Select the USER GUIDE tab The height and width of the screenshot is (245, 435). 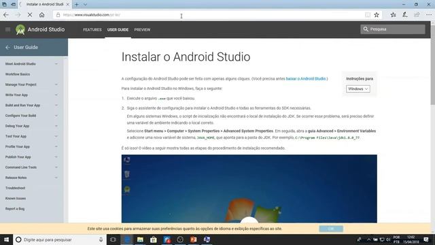click(x=118, y=30)
